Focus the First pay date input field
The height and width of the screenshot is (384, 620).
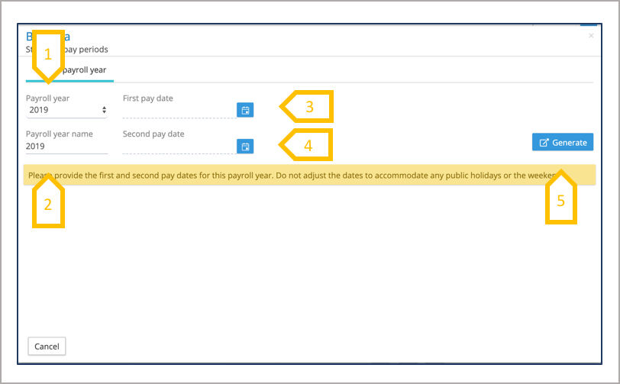179,111
